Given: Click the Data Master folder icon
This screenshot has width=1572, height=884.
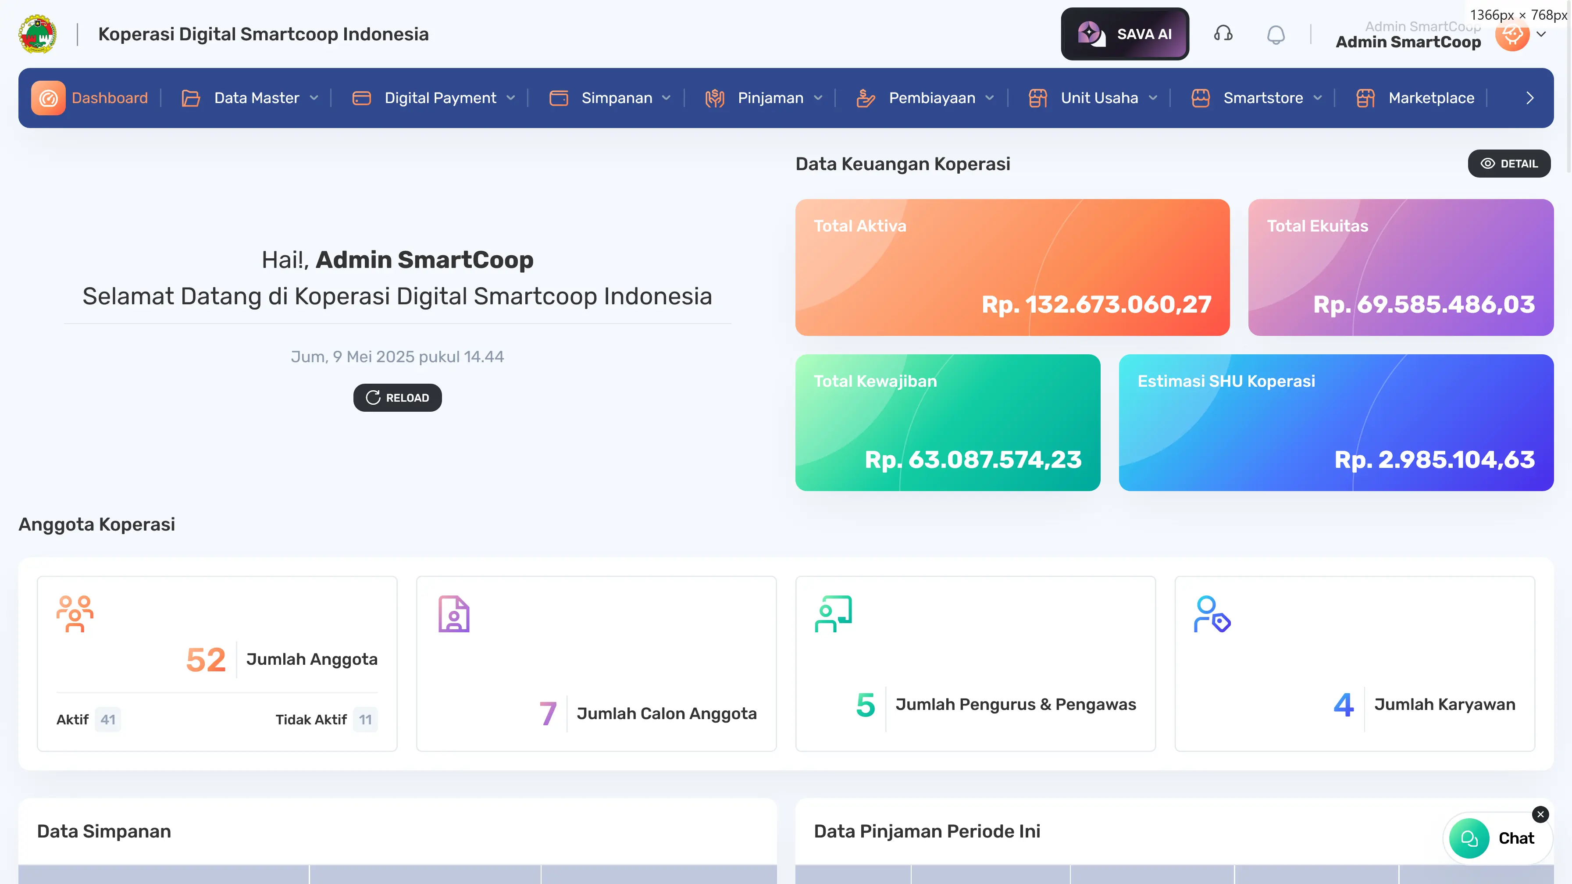Looking at the screenshot, I should click(191, 98).
